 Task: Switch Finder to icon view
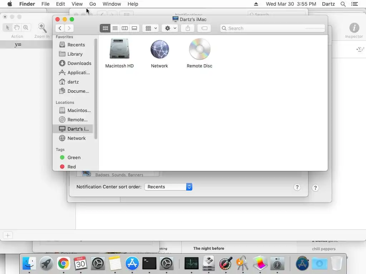105,28
